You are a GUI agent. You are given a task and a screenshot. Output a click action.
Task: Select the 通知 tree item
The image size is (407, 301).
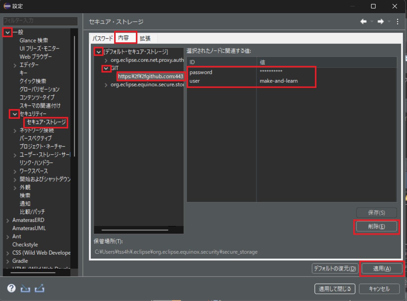25,204
